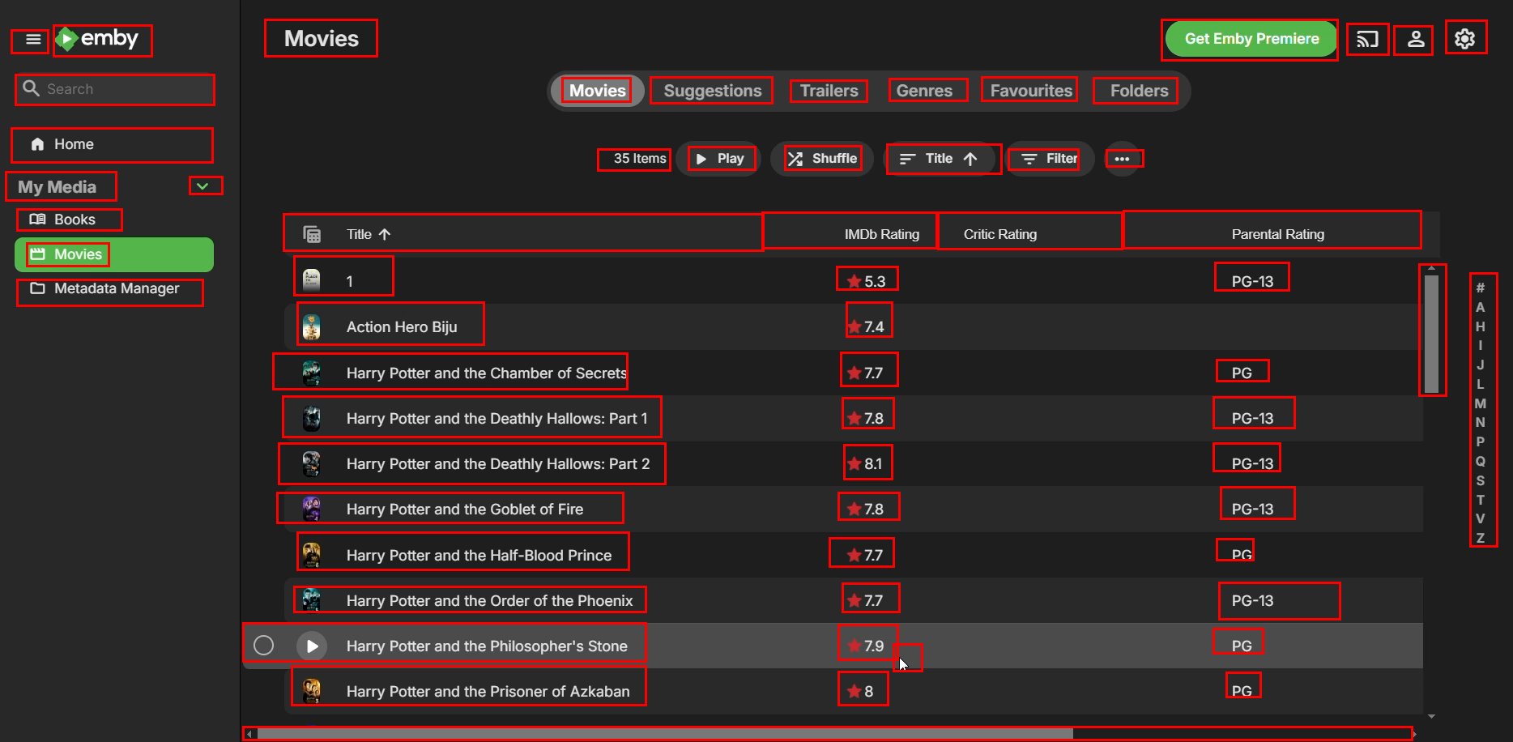Image resolution: width=1513 pixels, height=742 pixels.
Task: Switch to the Genres tab
Action: tap(924, 91)
